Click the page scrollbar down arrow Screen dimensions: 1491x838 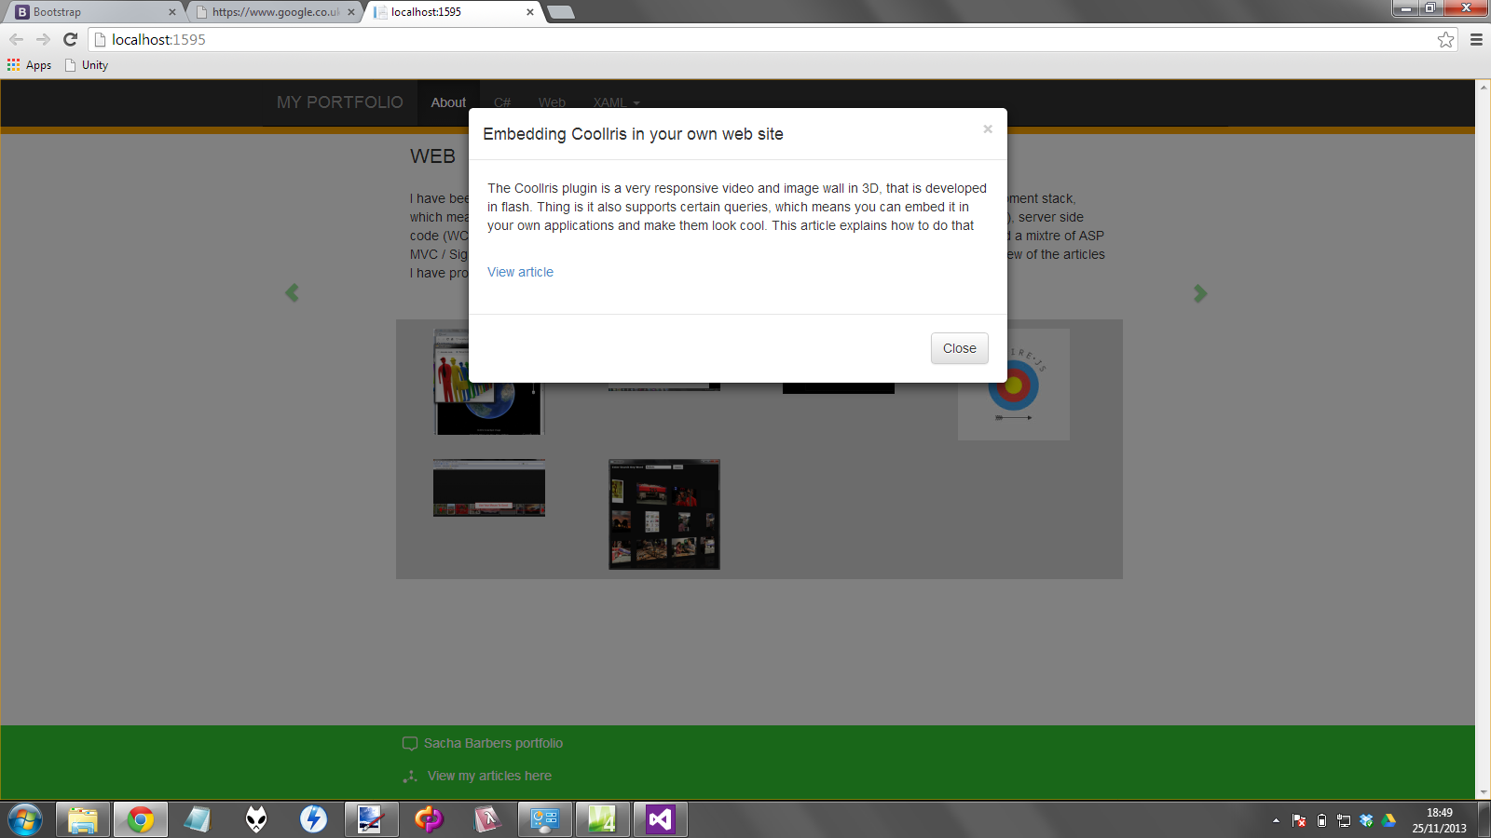click(1484, 792)
